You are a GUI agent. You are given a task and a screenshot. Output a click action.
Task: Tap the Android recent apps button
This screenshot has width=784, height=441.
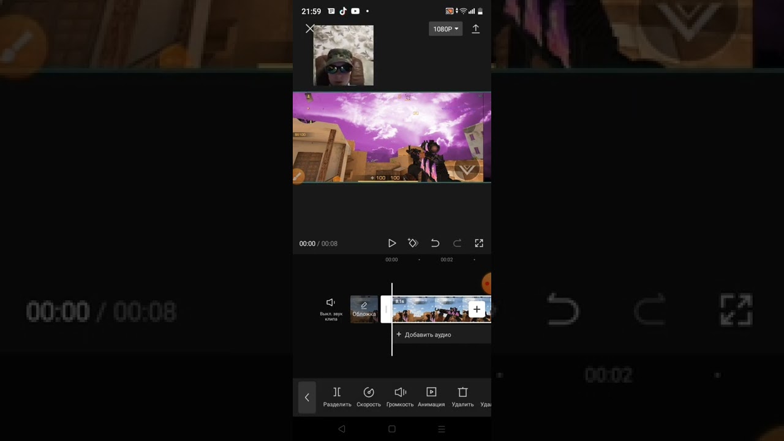(442, 429)
